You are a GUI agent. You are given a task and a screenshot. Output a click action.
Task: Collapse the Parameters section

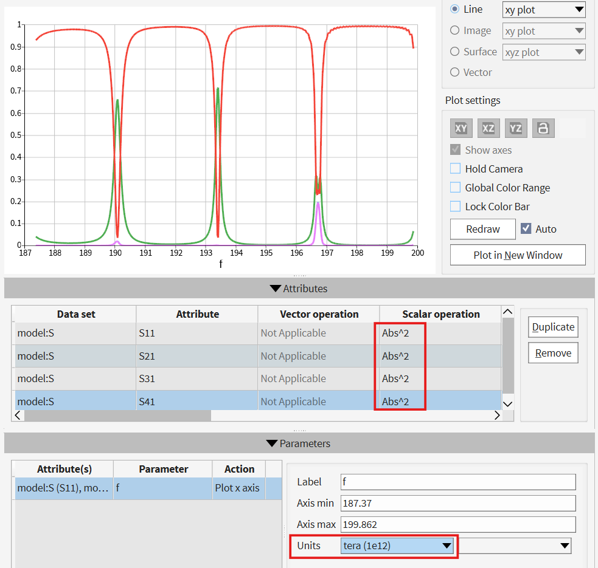(x=299, y=443)
